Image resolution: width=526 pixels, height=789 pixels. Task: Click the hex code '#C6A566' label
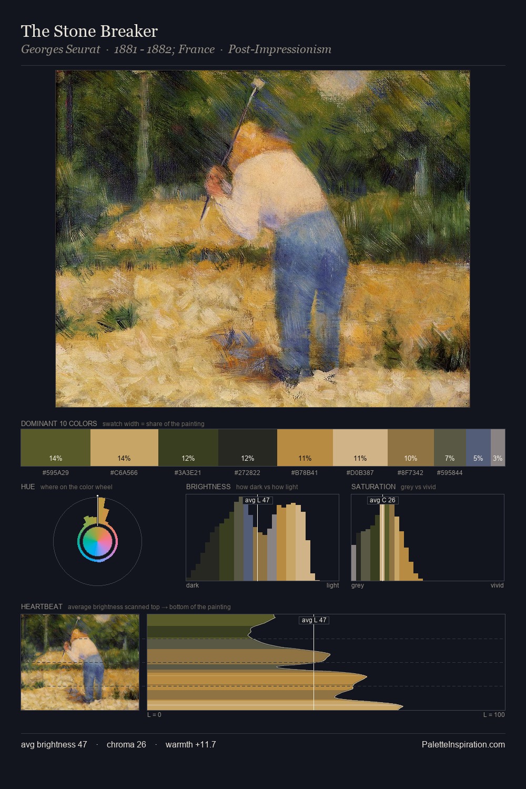(x=124, y=473)
